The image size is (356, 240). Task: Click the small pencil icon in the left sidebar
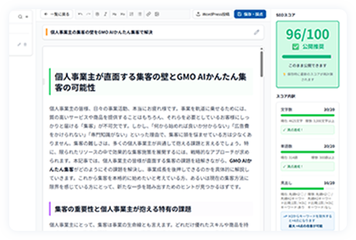[x=19, y=44]
